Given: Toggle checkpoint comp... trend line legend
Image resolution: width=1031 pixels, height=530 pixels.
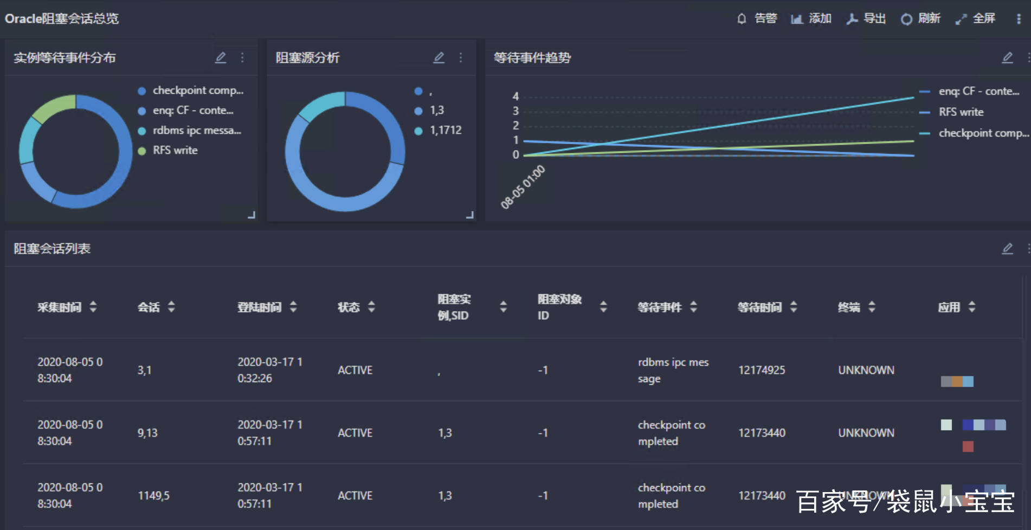Looking at the screenshot, I should pos(974,133).
